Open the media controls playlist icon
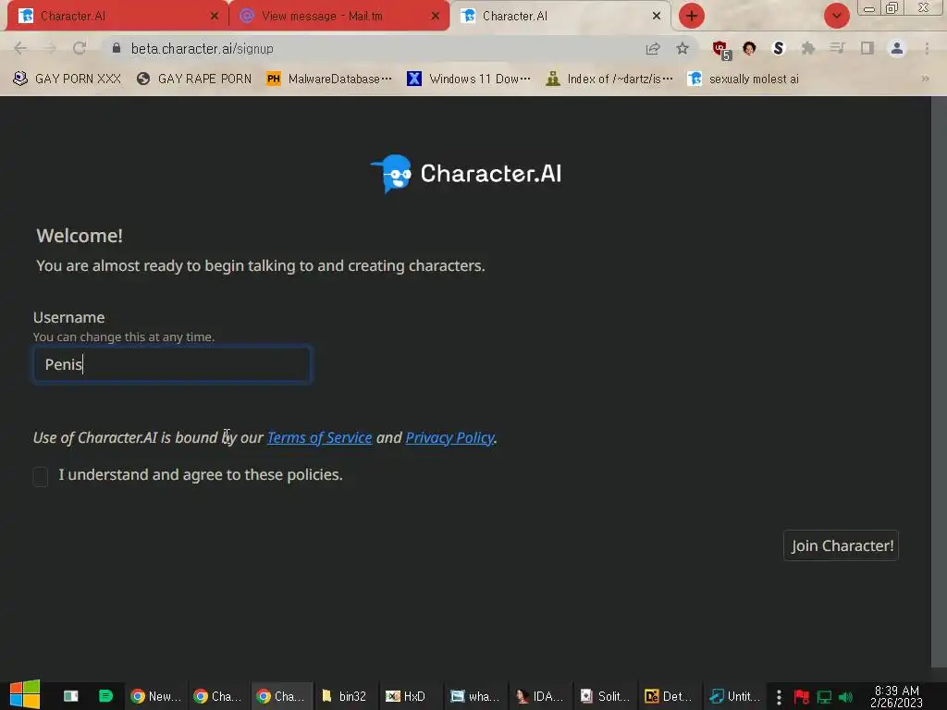Viewport: 947px width, 710px height. pyautogui.click(x=838, y=48)
